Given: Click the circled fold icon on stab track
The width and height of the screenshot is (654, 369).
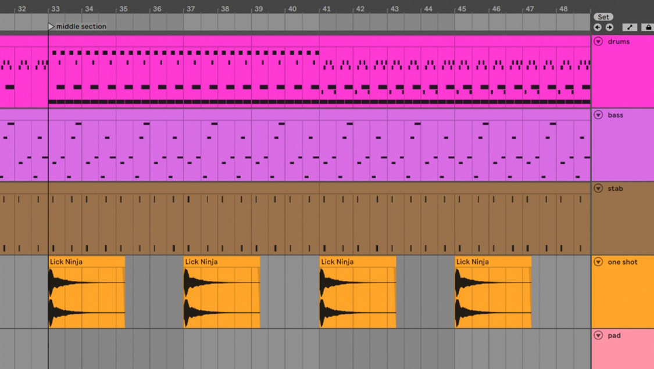Looking at the screenshot, I should (598, 189).
